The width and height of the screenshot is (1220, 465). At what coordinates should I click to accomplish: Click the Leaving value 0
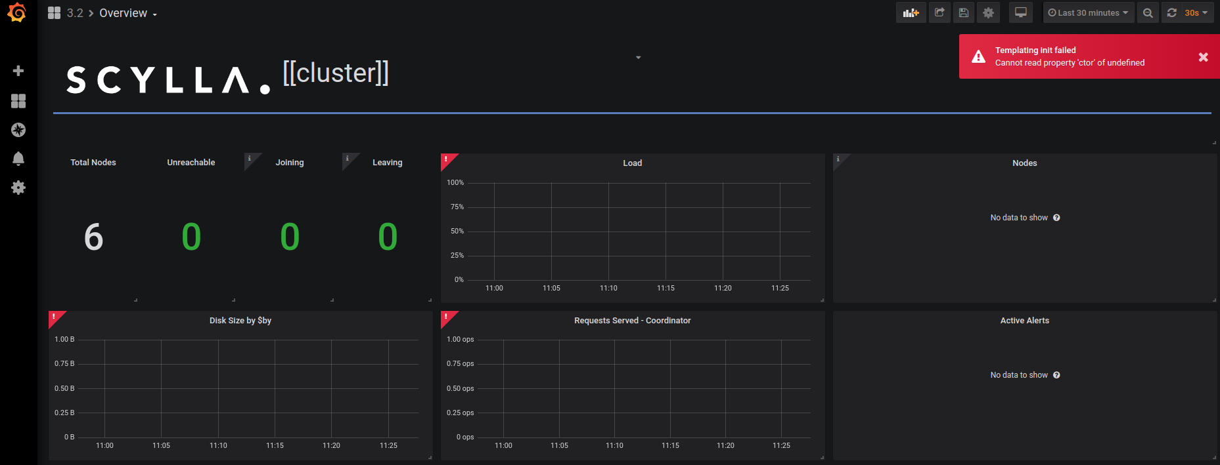click(388, 237)
